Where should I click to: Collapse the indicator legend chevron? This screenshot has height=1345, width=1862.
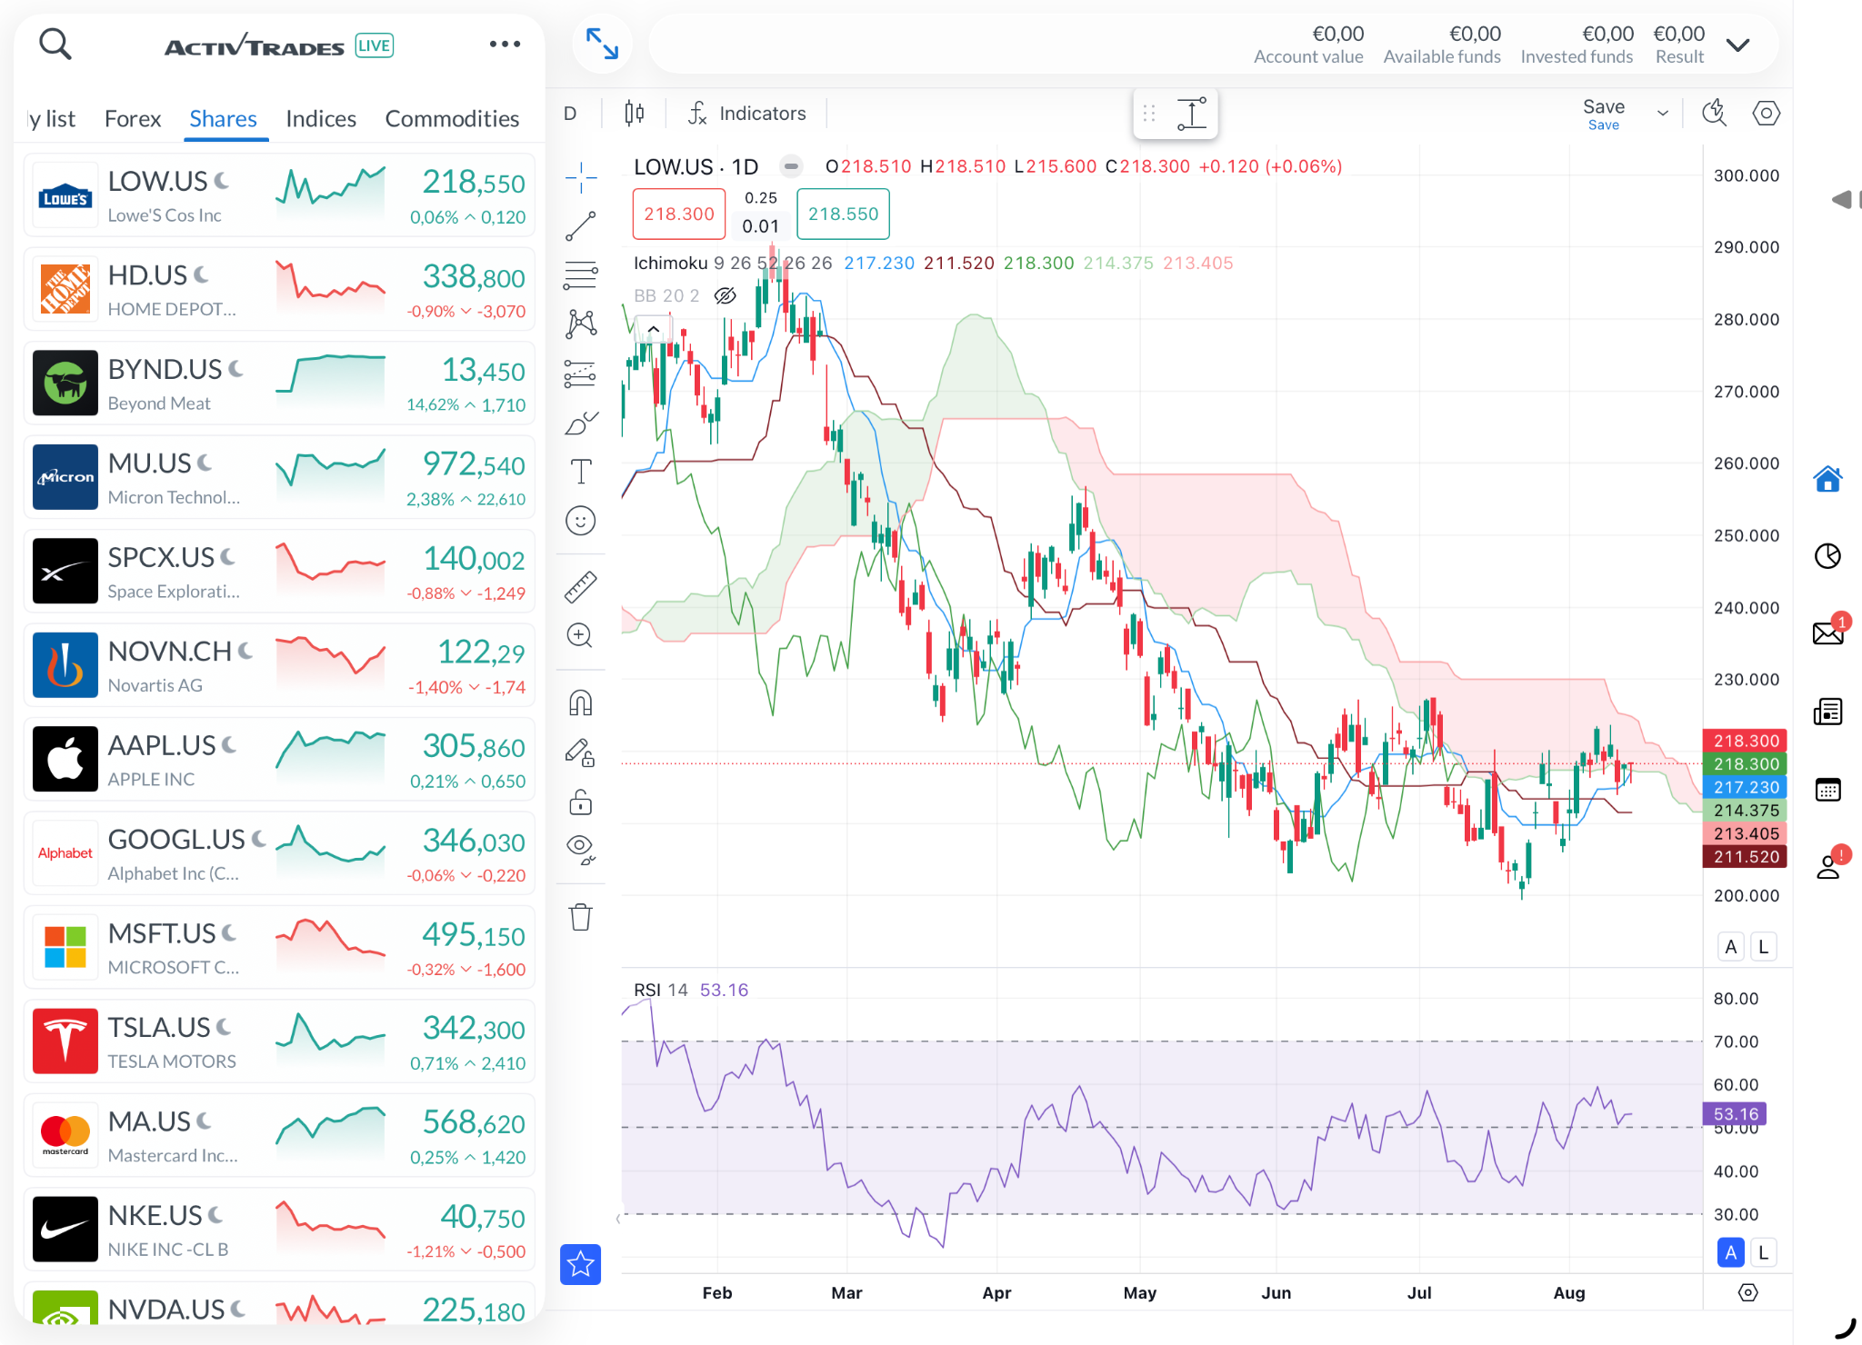pyautogui.click(x=654, y=329)
